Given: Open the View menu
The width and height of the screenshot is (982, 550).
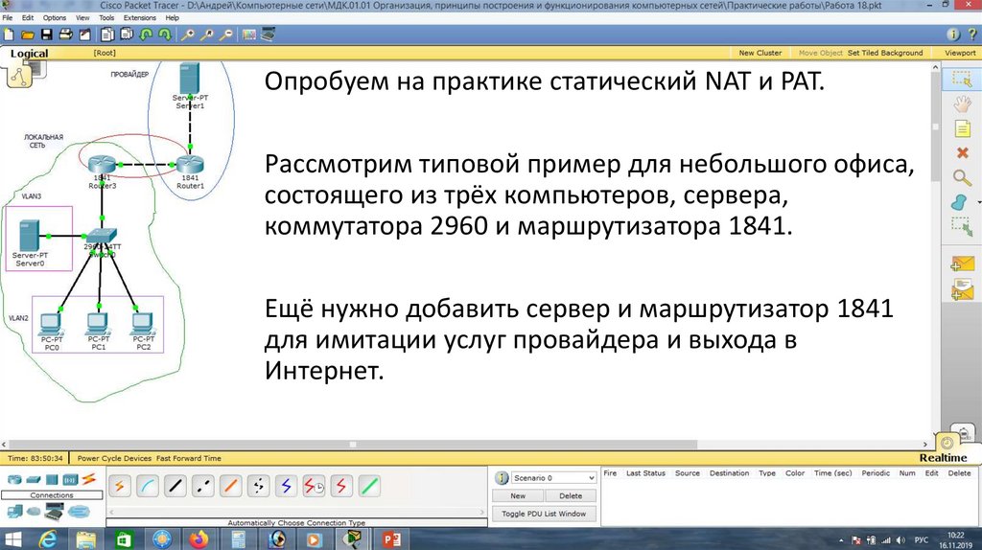Looking at the screenshot, I should click(82, 17).
